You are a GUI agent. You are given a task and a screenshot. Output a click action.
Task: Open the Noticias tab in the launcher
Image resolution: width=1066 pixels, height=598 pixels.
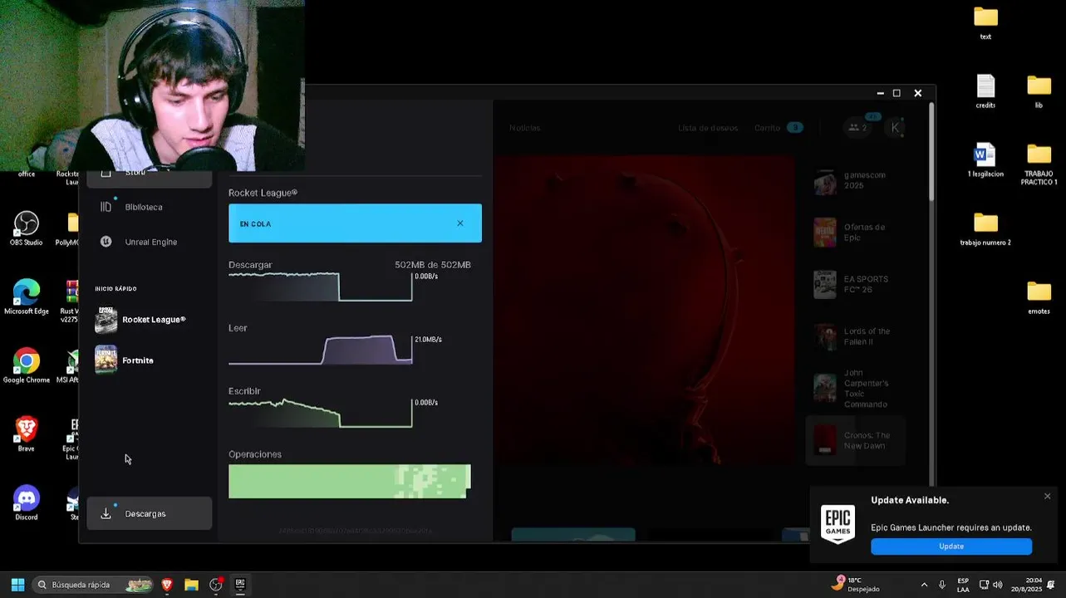524,128
